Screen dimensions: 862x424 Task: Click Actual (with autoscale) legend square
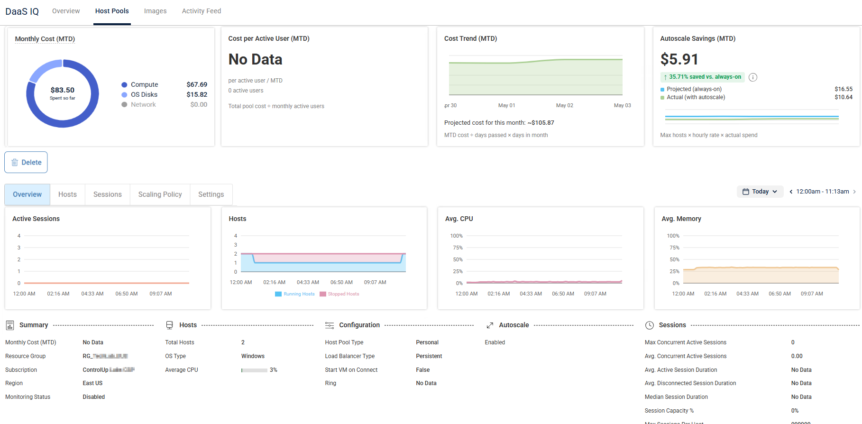pyautogui.click(x=662, y=97)
